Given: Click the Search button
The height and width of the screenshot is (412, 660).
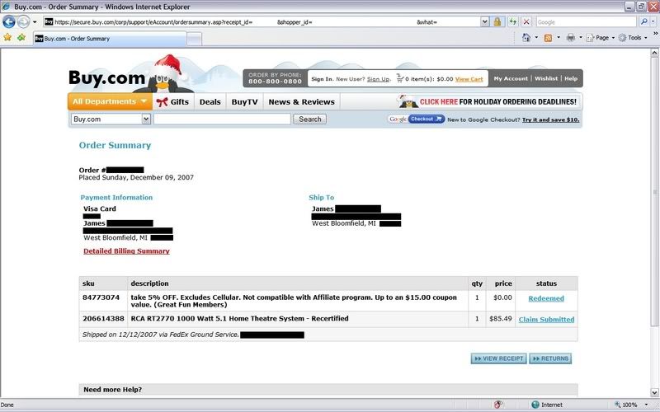Looking at the screenshot, I should click(310, 119).
